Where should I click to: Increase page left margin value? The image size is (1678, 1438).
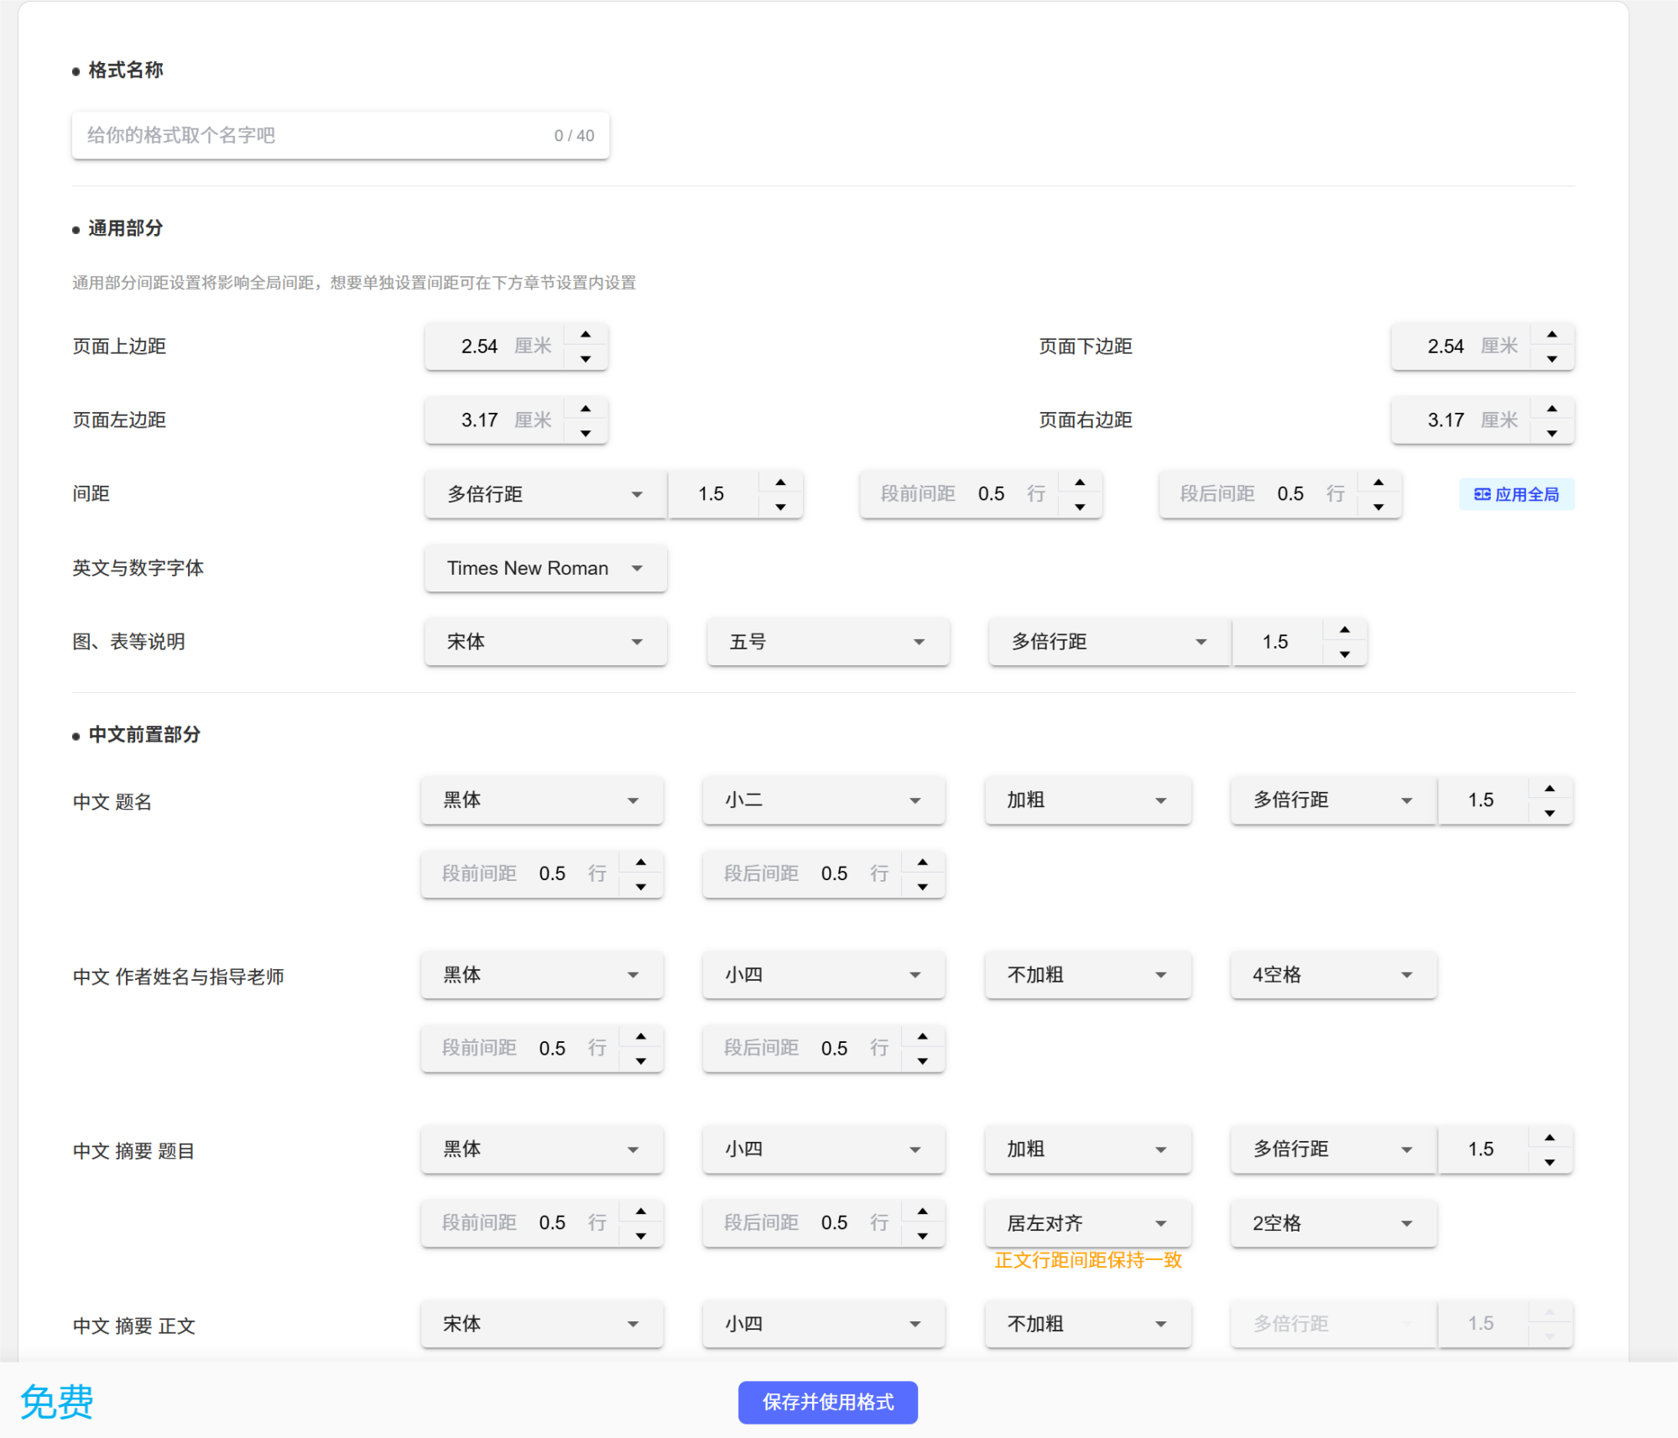pyautogui.click(x=586, y=409)
